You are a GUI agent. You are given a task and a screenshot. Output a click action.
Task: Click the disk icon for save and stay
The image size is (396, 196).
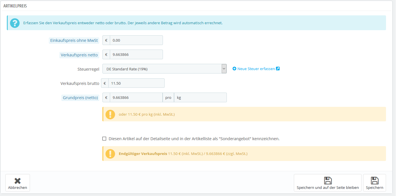pyautogui.click(x=328, y=181)
